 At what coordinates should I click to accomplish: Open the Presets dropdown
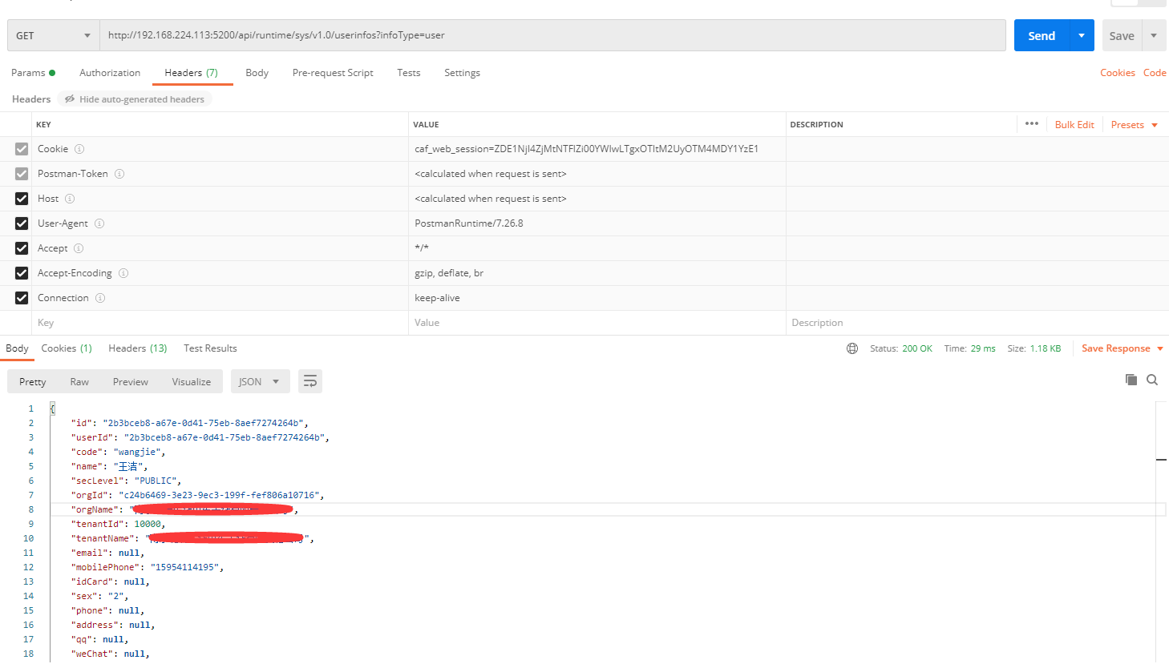[x=1133, y=124]
